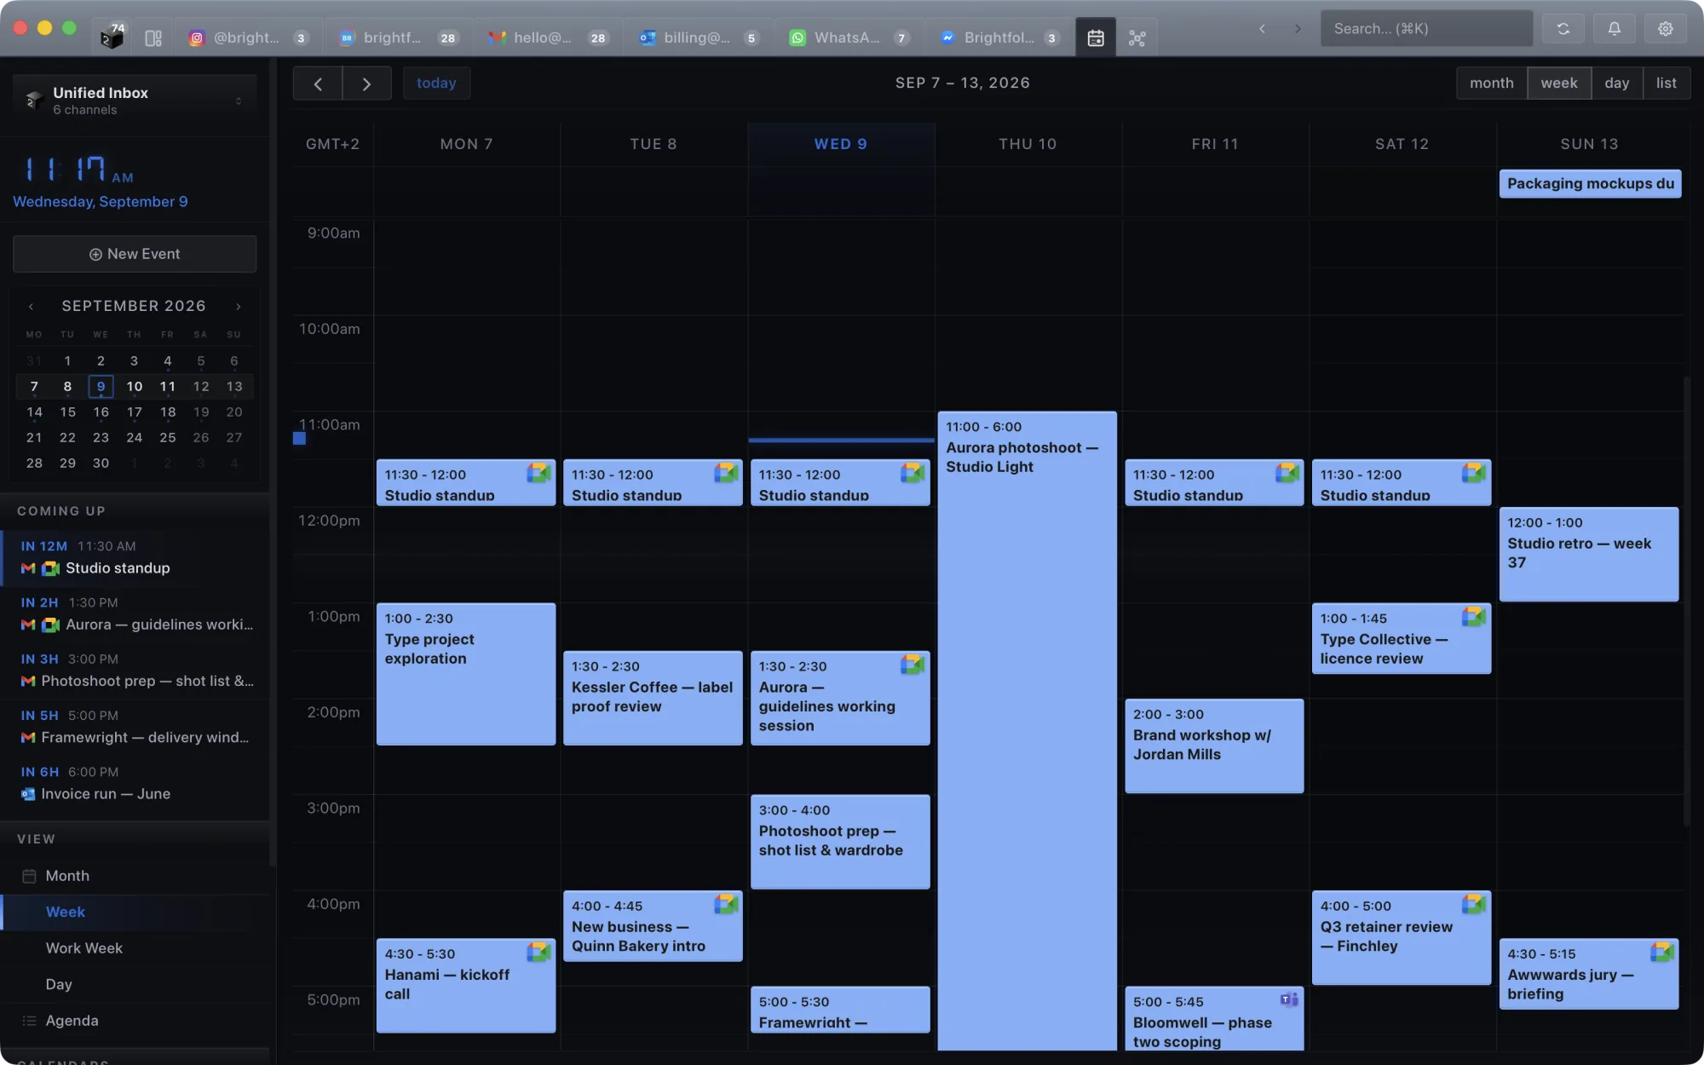Open the app cube icon with 74 badge
The image size is (1704, 1065).
[x=112, y=37]
